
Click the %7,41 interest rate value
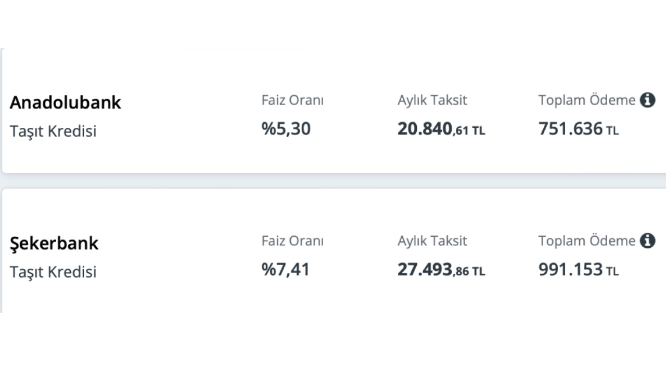tap(286, 270)
